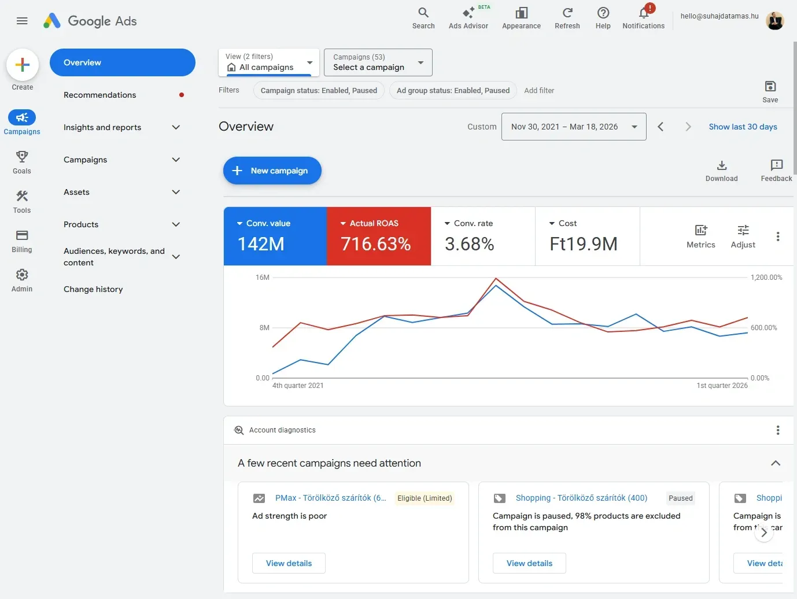Open Appearance settings
797x599 pixels.
click(521, 19)
